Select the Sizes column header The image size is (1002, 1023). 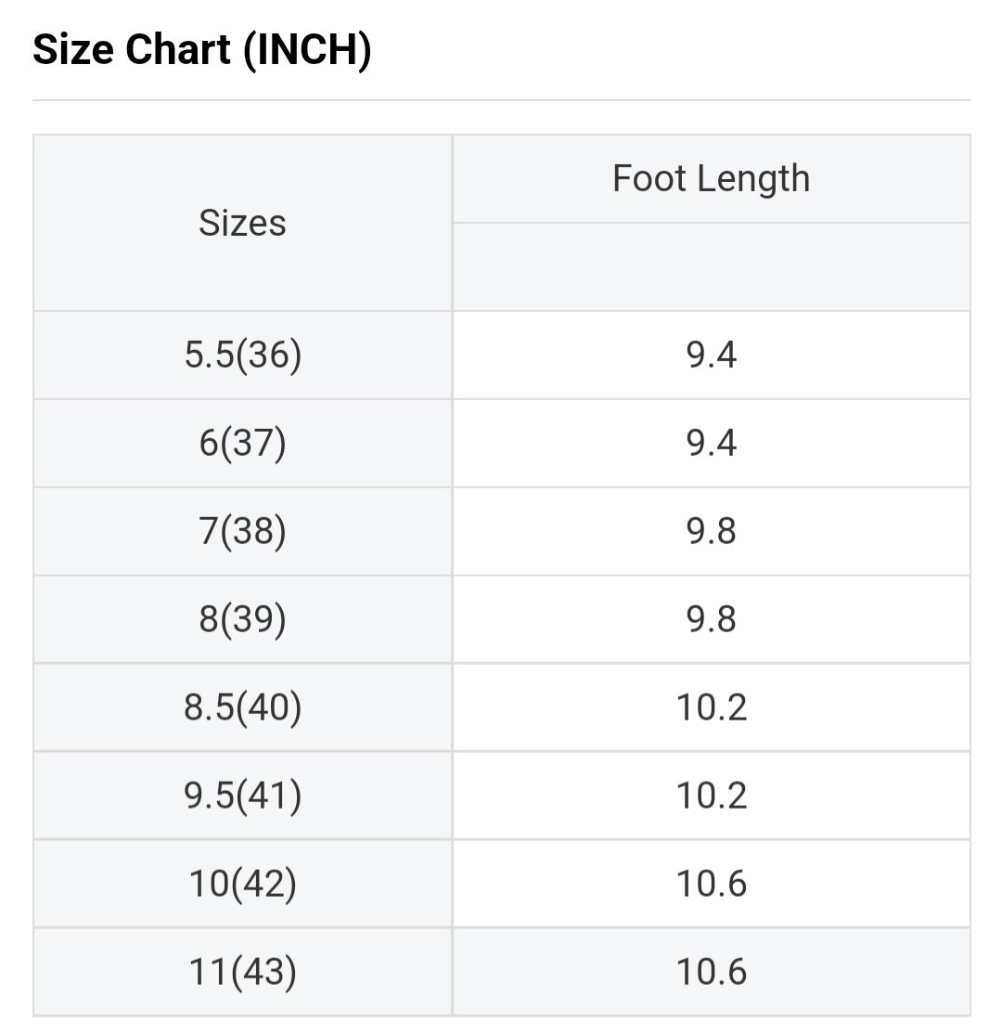242,223
